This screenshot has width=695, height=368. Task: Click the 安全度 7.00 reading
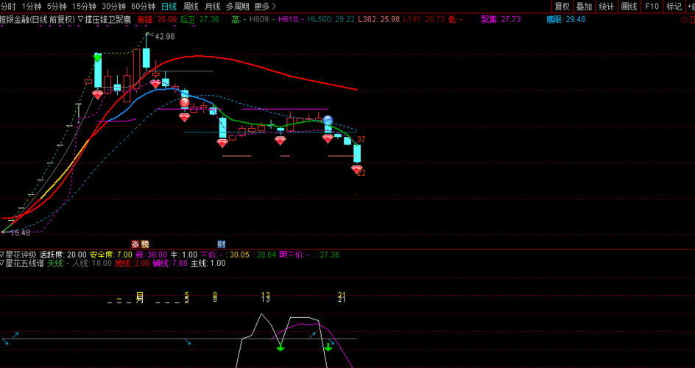pos(111,255)
